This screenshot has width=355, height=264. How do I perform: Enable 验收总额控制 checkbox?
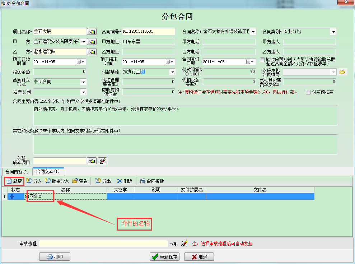click(x=262, y=60)
